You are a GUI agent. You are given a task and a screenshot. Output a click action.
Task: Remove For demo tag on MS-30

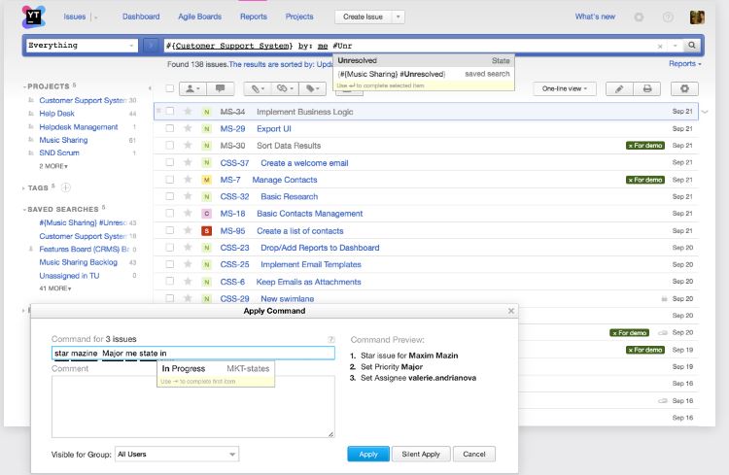[x=631, y=146]
